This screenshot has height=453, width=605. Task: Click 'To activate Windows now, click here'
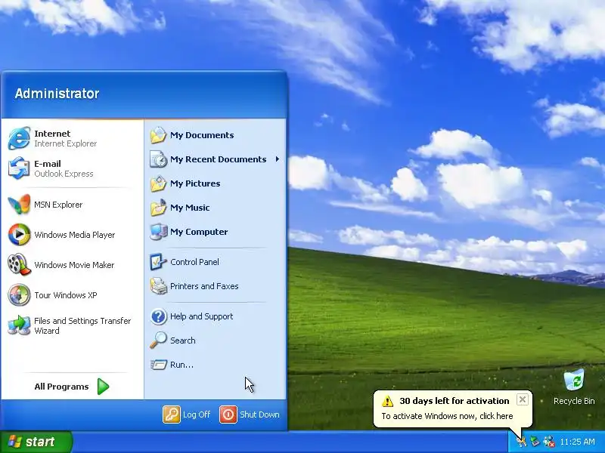click(x=447, y=416)
